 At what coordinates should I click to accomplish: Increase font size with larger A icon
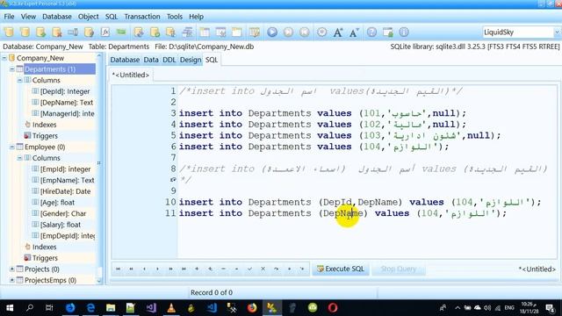(337, 32)
